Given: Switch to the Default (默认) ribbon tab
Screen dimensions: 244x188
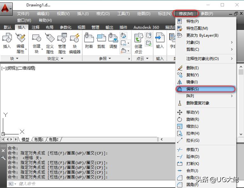Looking at the screenshot, I should pos(7,27).
